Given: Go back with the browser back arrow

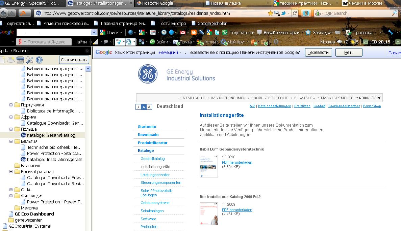Looking at the screenshot, I should 4,13.
